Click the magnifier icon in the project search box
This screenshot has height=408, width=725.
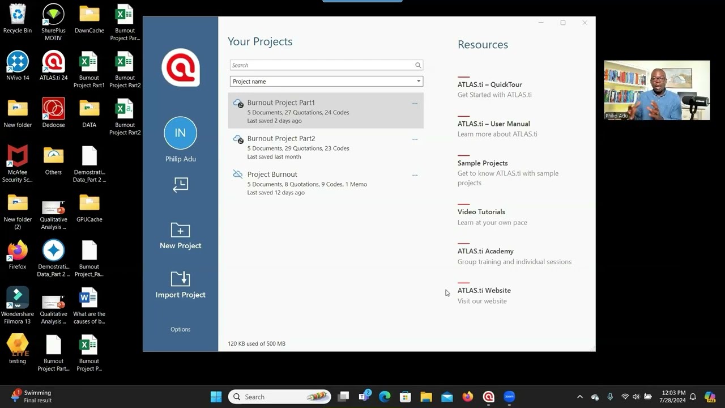click(418, 65)
